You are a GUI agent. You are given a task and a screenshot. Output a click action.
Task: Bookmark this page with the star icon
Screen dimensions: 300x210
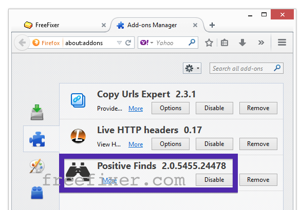point(209,43)
